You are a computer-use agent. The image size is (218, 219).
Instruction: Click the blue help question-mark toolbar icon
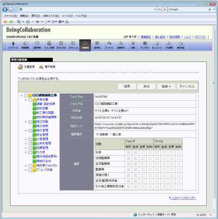click(x=60, y=22)
